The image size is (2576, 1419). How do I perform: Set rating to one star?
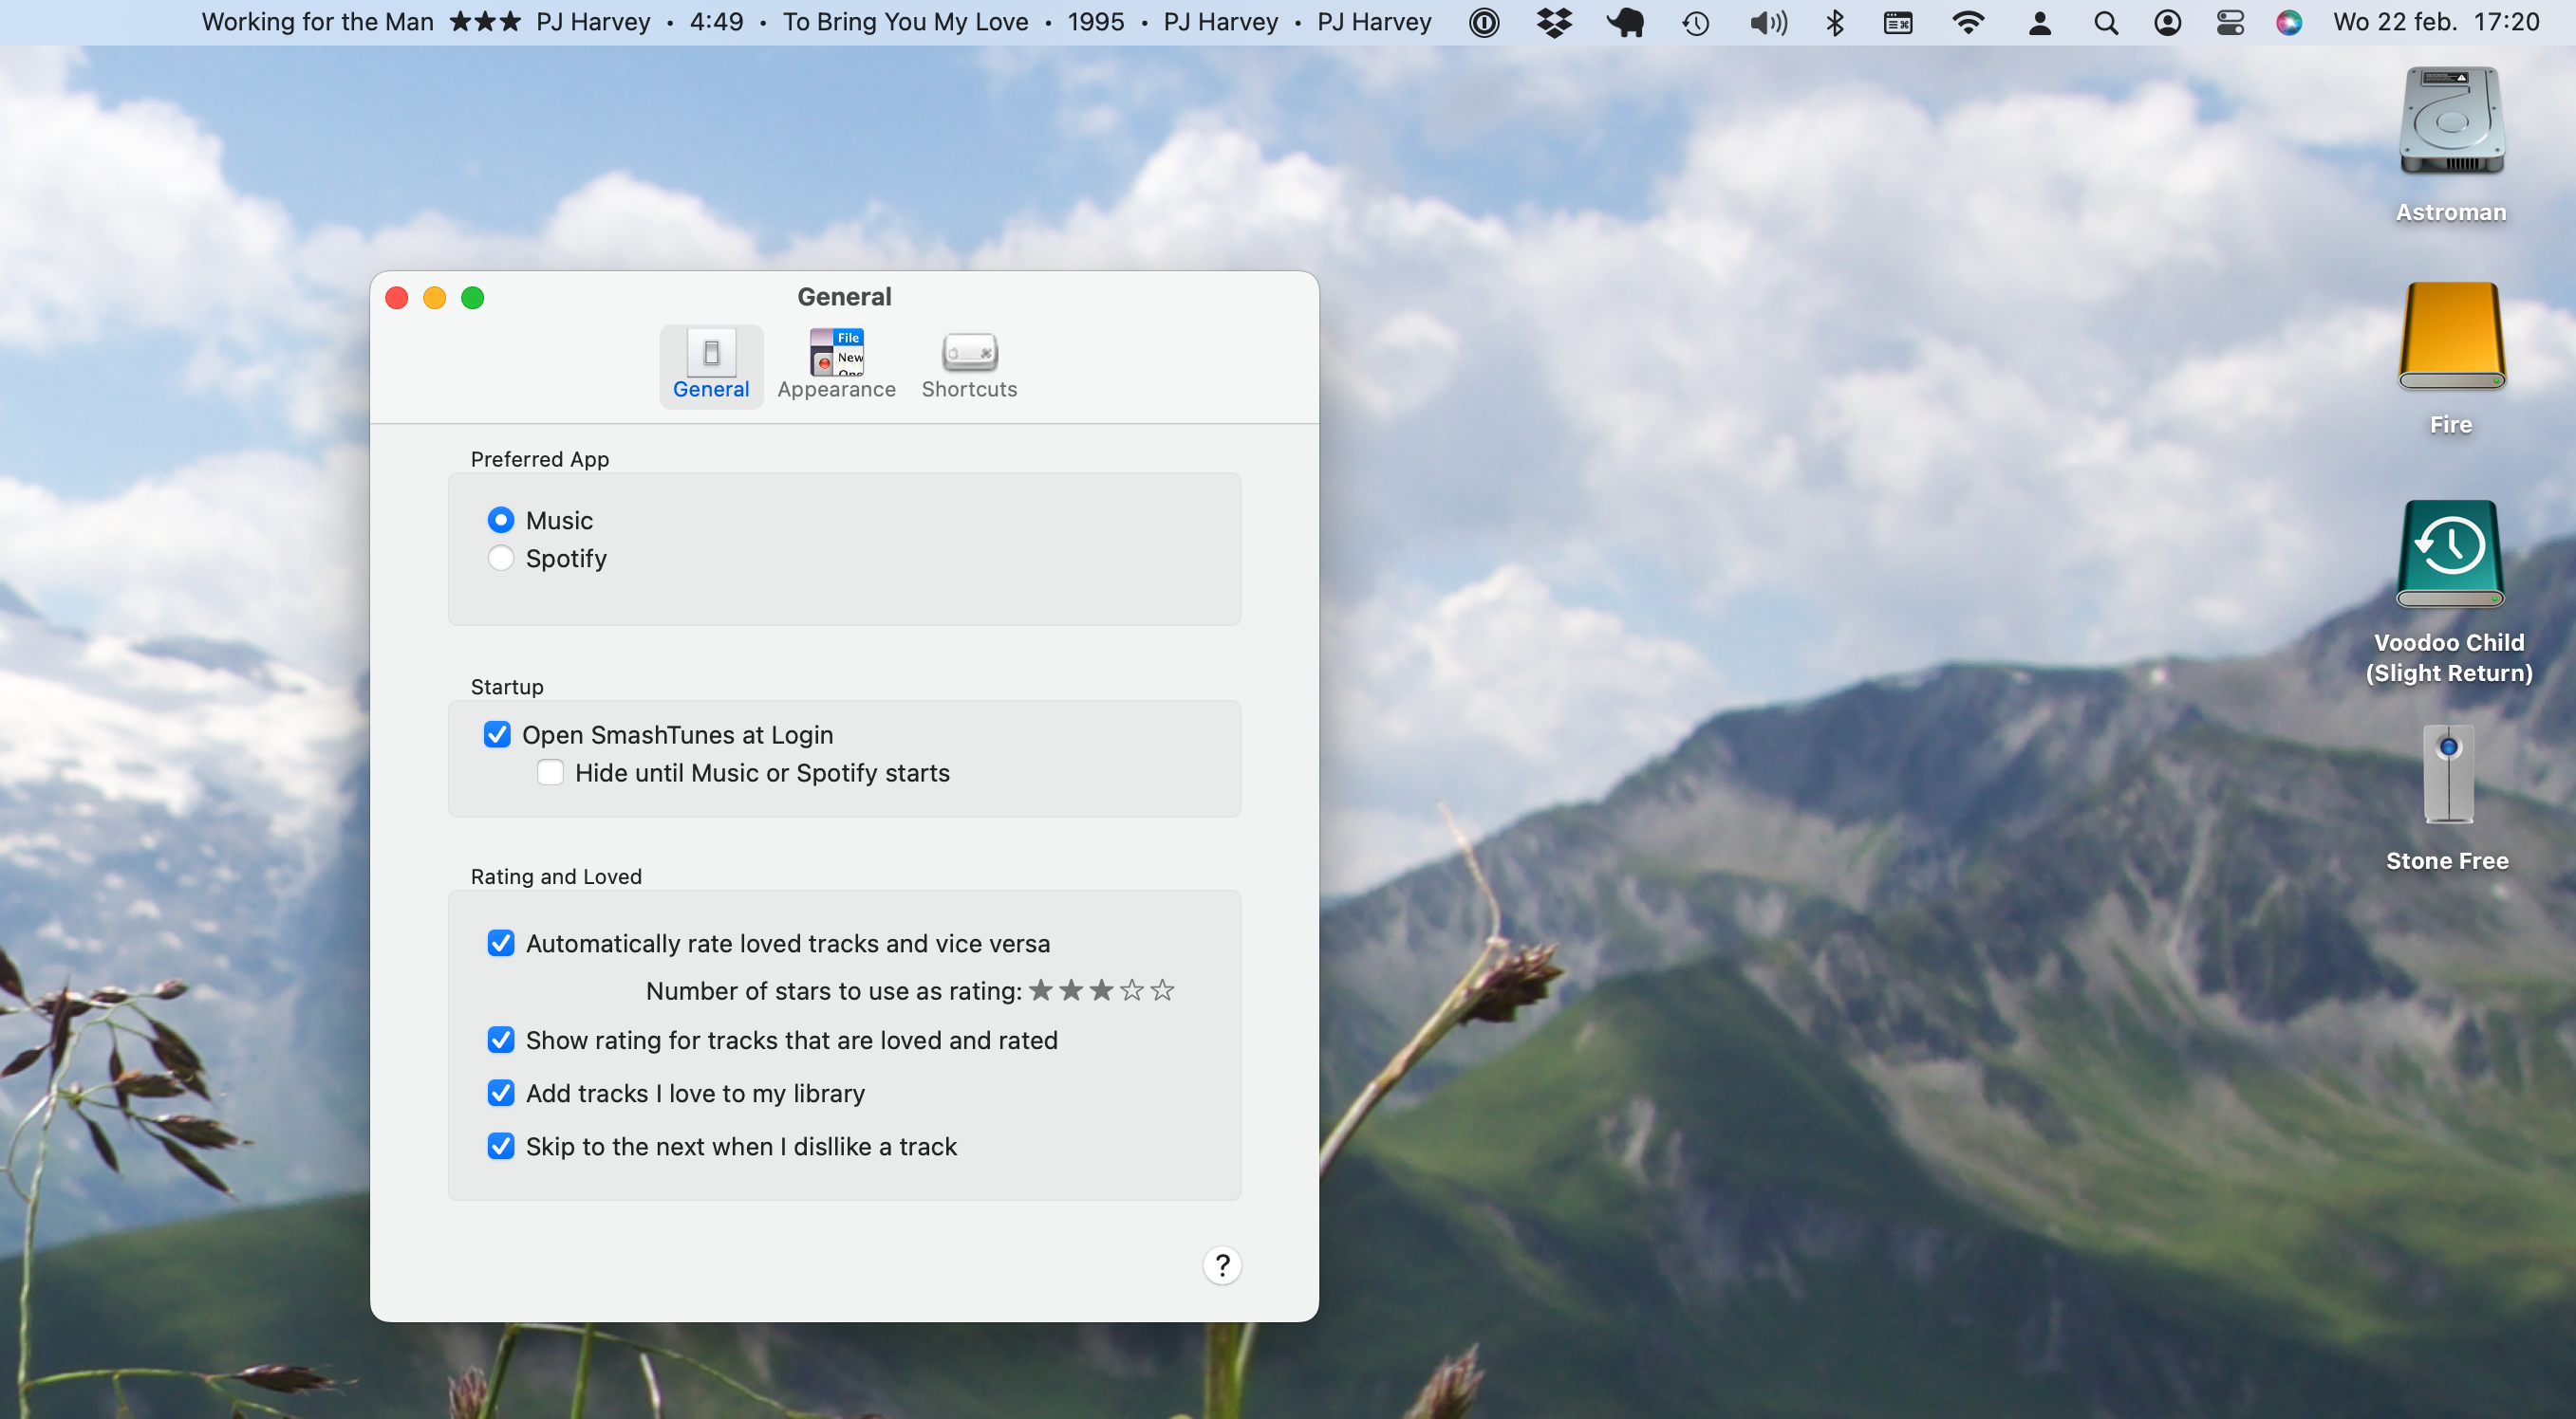[x=1041, y=990]
